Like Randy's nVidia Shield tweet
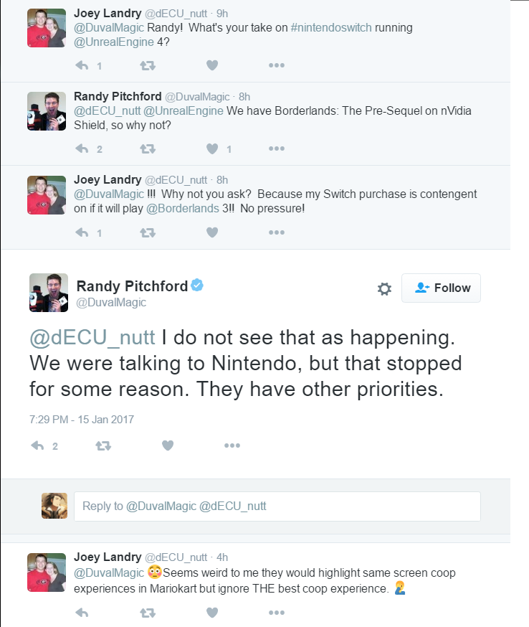The image size is (529, 627). 212,149
